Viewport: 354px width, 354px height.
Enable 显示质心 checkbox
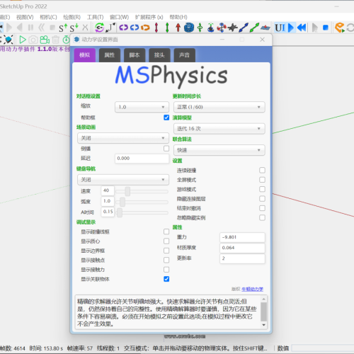166,241
